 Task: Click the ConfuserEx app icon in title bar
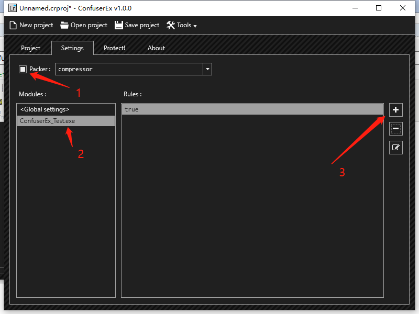[13, 8]
